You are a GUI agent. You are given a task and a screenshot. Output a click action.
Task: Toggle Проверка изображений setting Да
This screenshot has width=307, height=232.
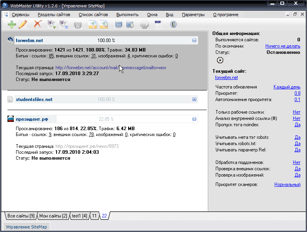(x=297, y=175)
